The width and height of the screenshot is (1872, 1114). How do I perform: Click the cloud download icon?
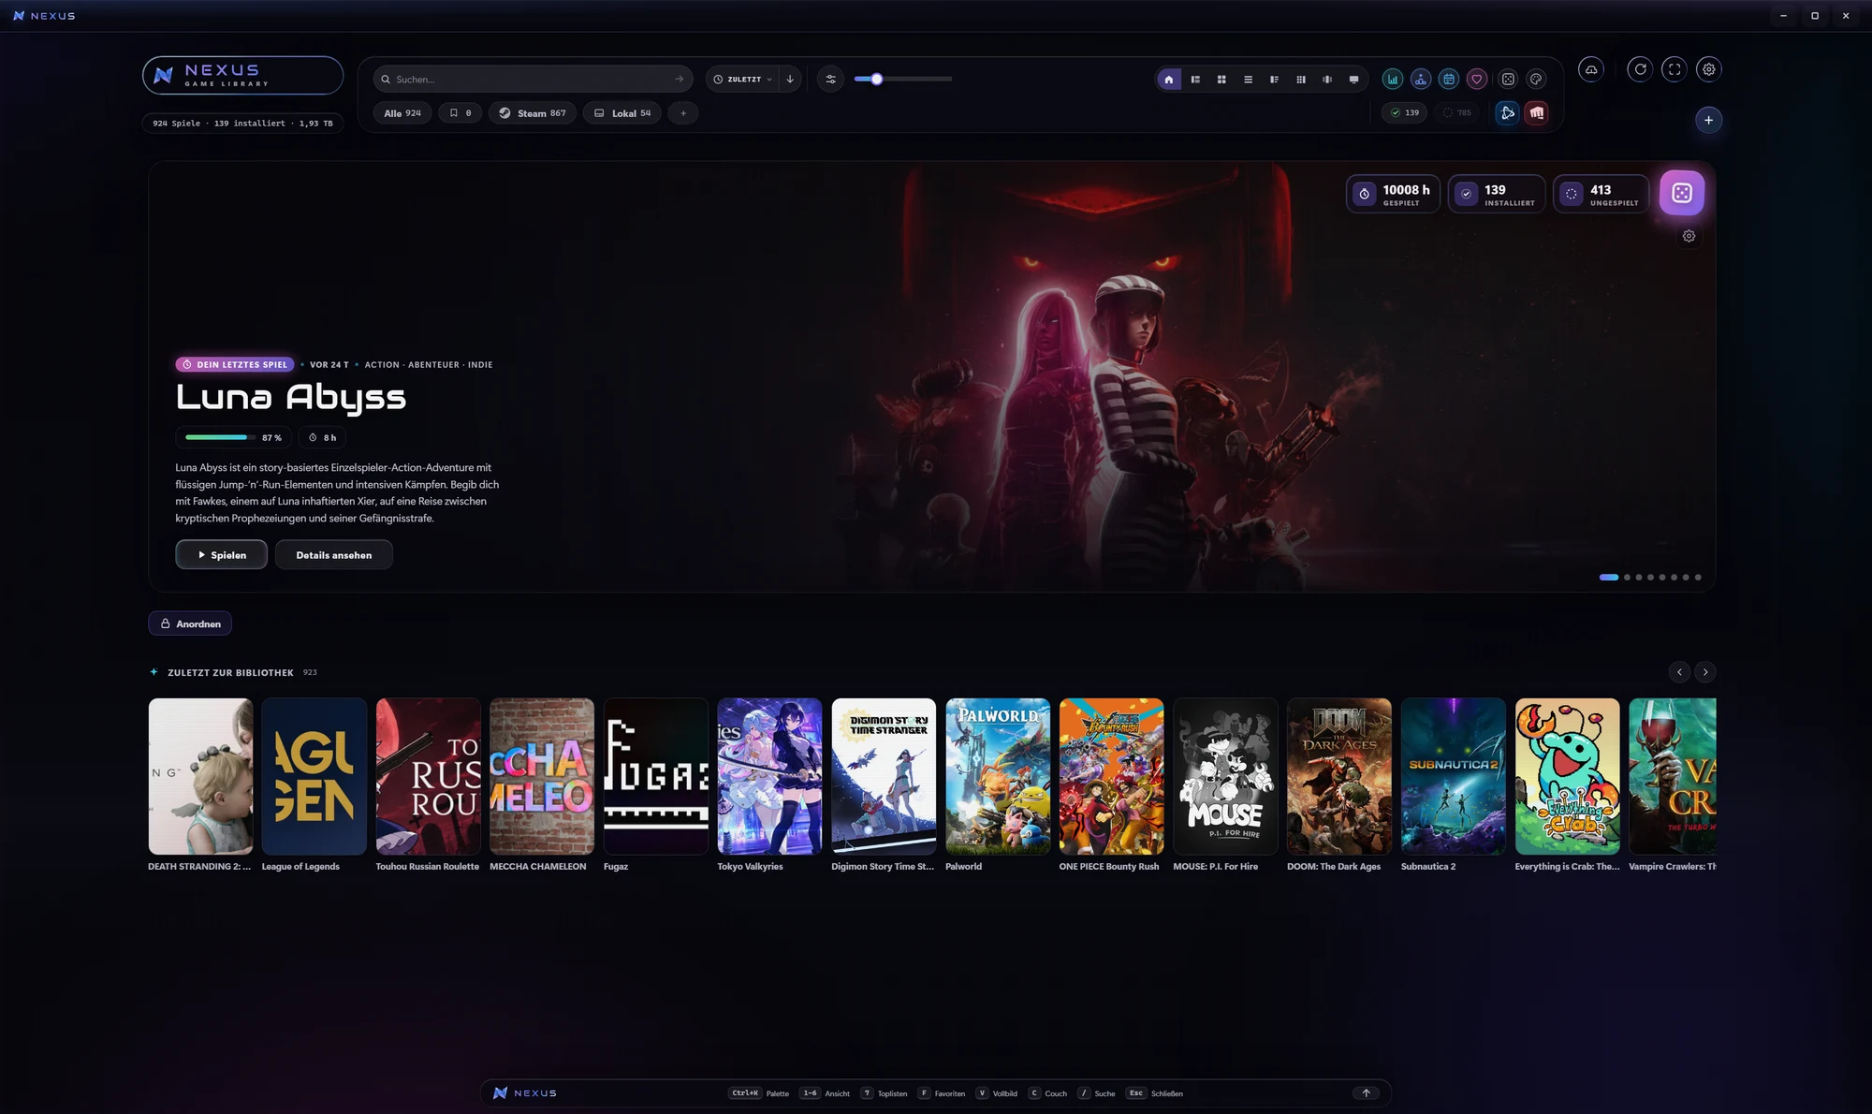(1591, 69)
